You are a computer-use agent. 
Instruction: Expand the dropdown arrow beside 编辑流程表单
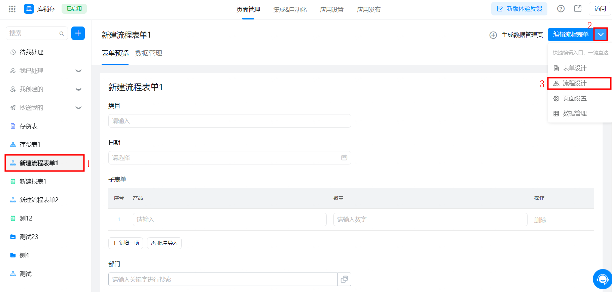tap(601, 35)
